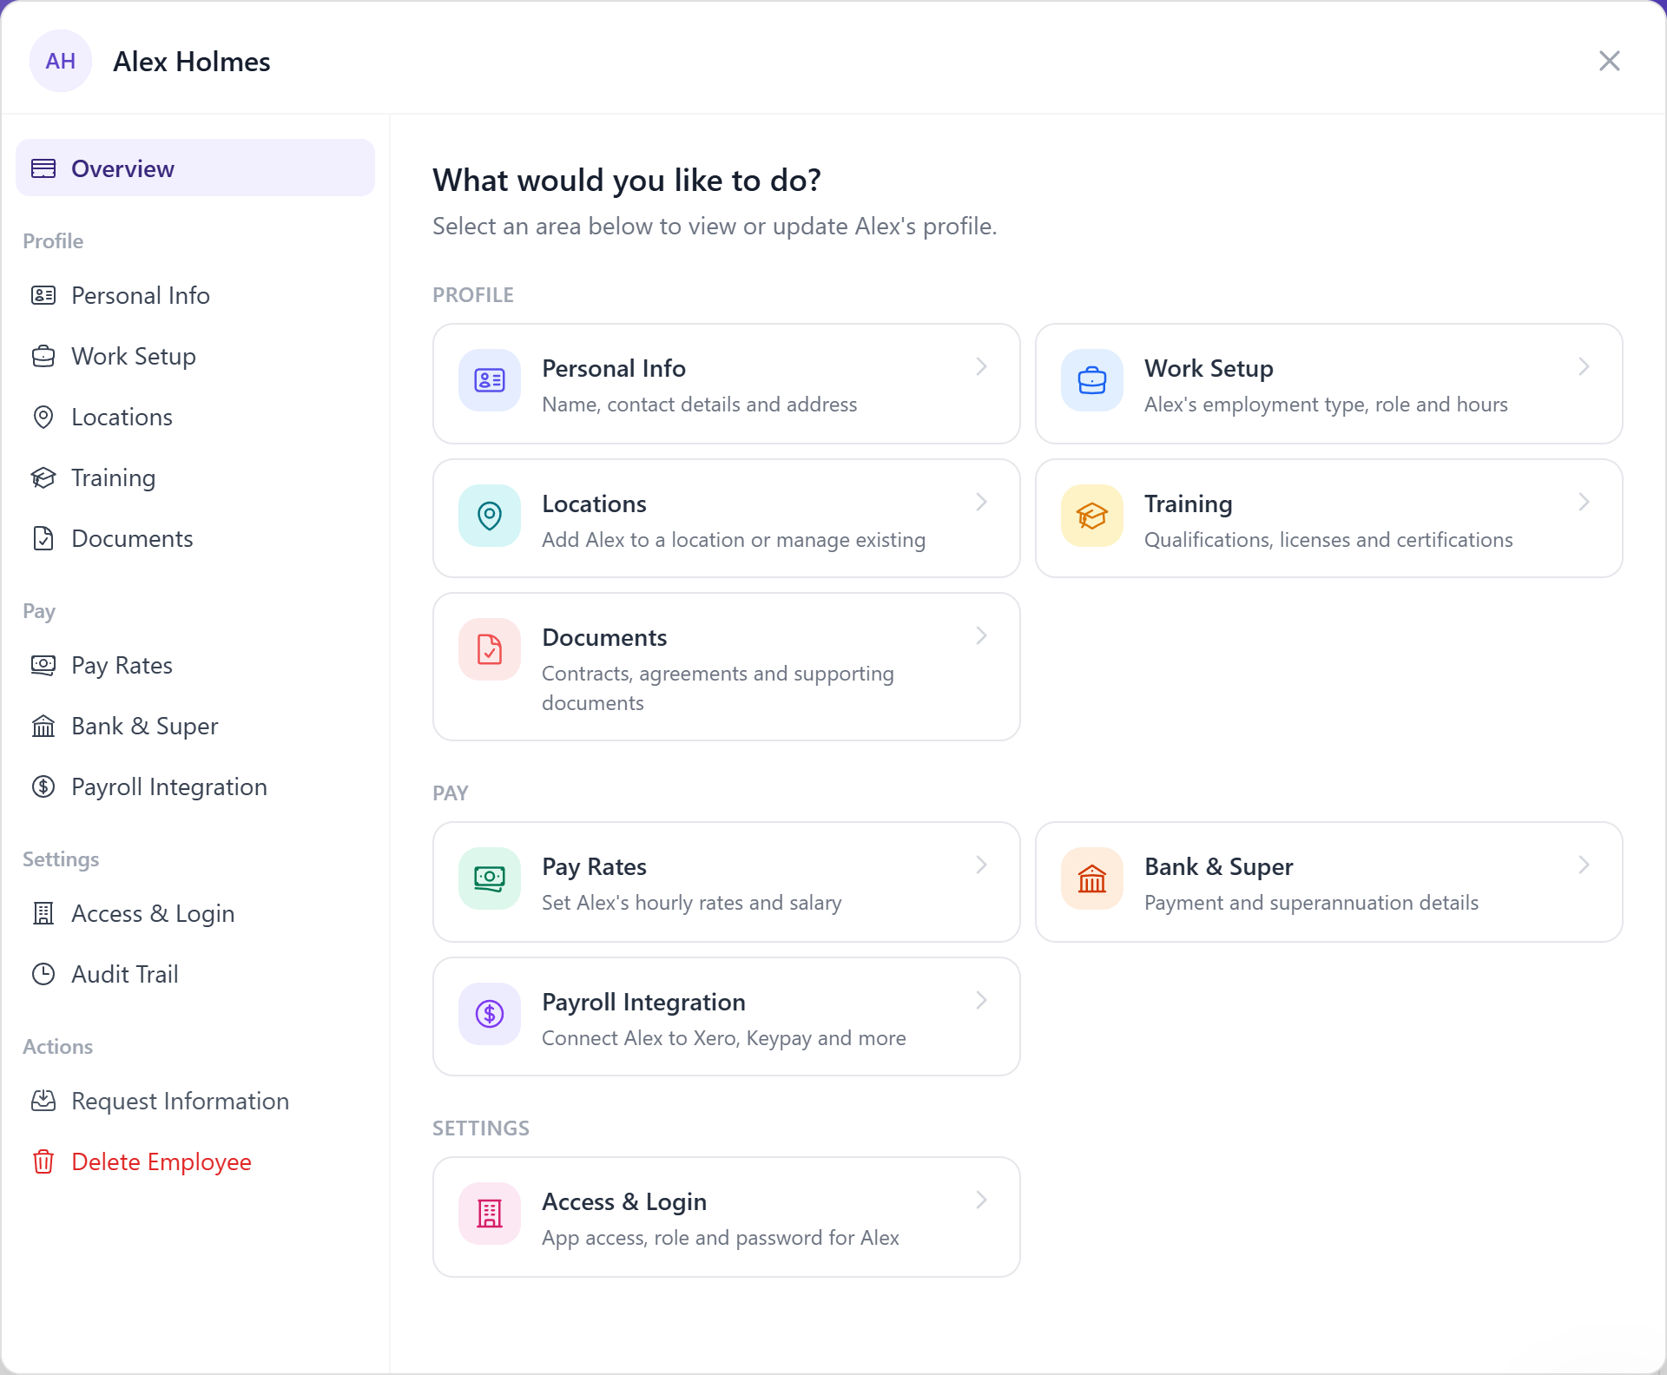
Task: Expand the Documents card chevron
Action: click(x=981, y=636)
